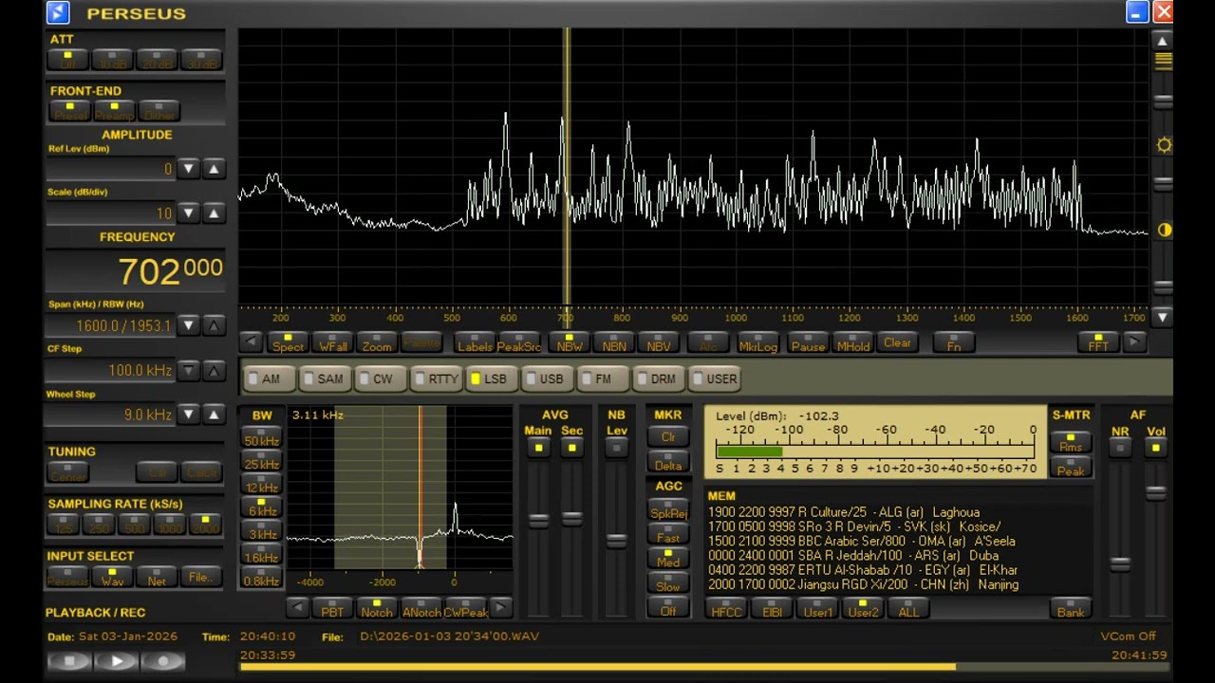Click the half-moon contrast icon beside the spectrum
Screen dimensions: 1215x683
click(1164, 230)
